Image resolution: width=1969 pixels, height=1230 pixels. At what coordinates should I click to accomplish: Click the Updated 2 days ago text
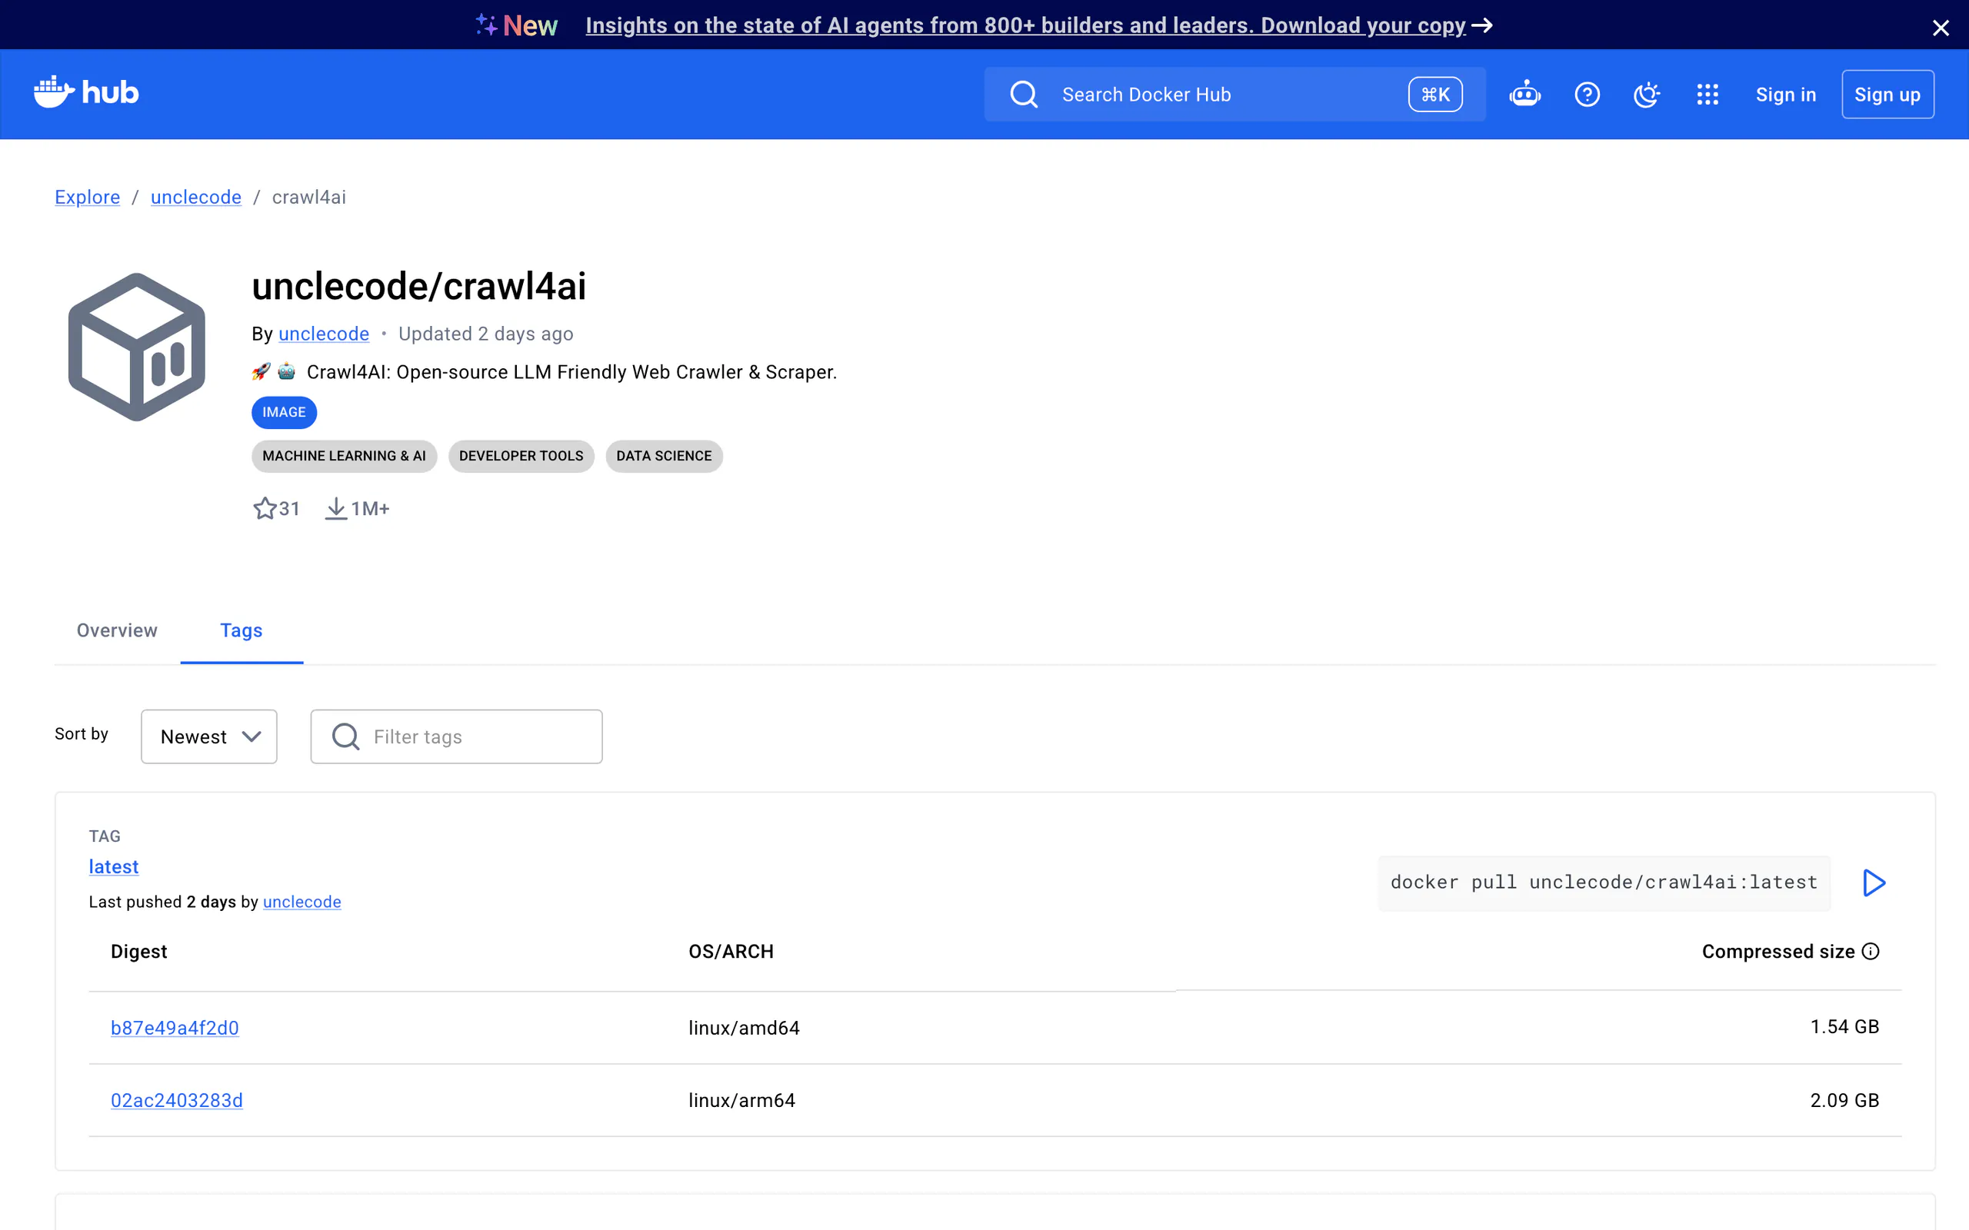[486, 334]
